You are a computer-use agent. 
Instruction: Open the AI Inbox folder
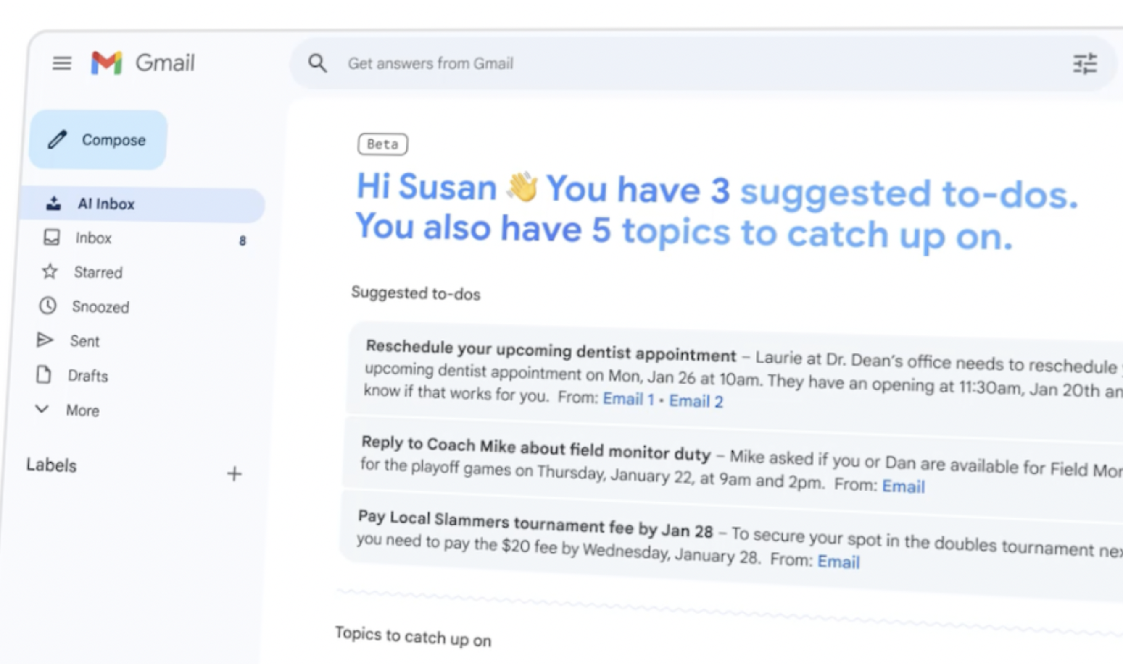pyautogui.click(x=142, y=204)
